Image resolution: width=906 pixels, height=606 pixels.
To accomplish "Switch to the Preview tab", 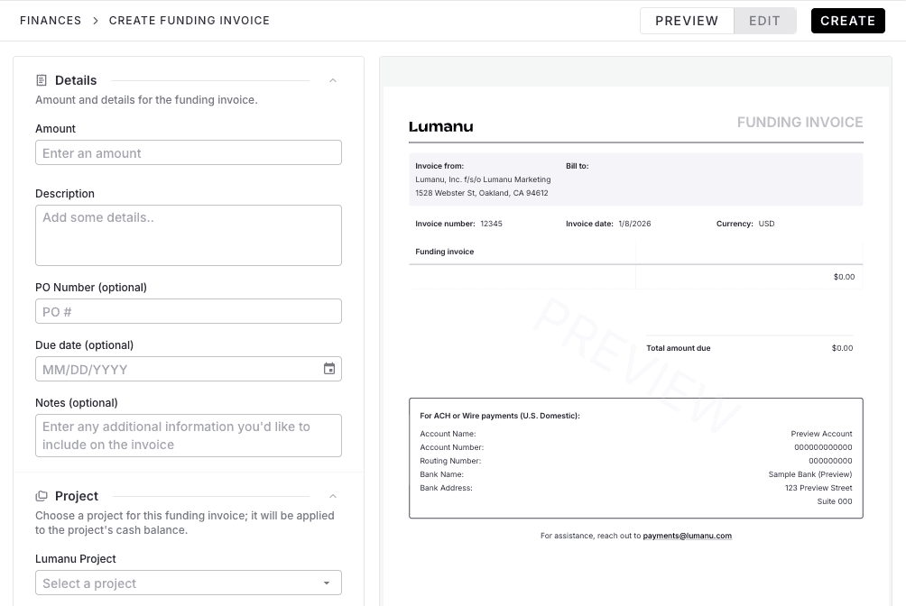I will click(x=687, y=21).
